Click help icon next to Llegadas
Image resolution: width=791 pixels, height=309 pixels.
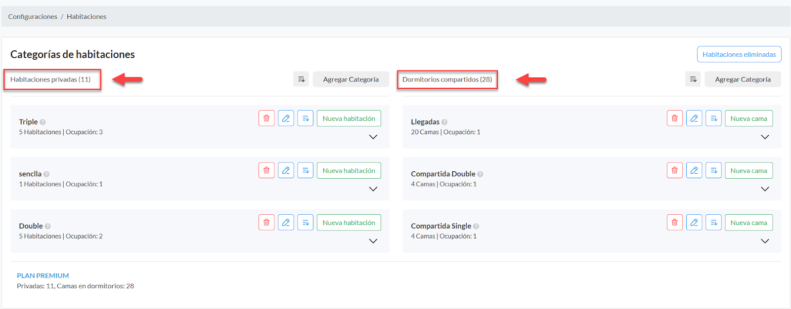click(x=444, y=122)
